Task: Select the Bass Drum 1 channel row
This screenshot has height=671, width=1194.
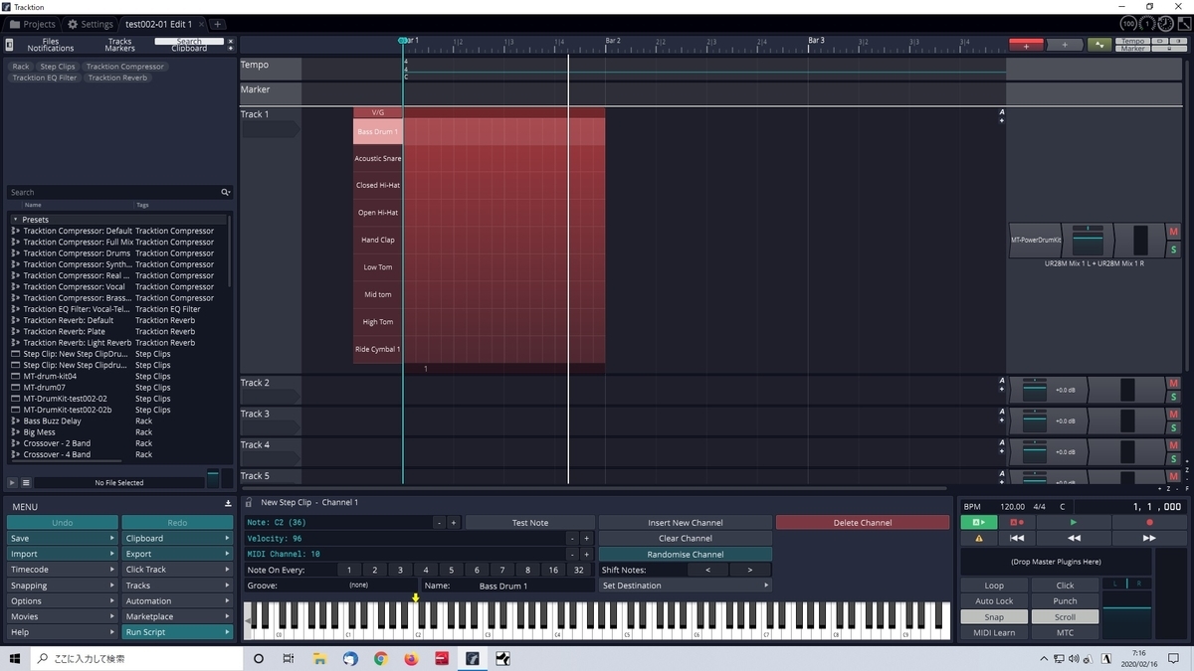Action: click(378, 131)
